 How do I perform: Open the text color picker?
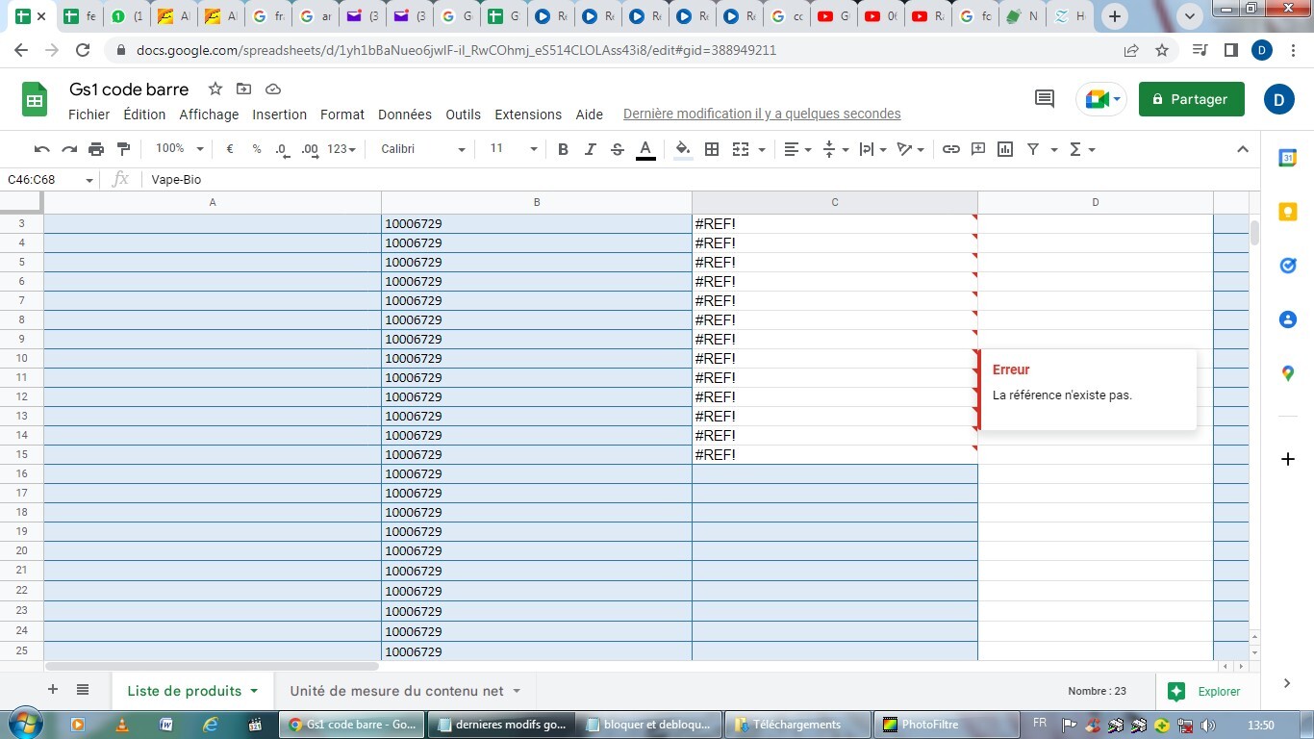click(x=645, y=149)
